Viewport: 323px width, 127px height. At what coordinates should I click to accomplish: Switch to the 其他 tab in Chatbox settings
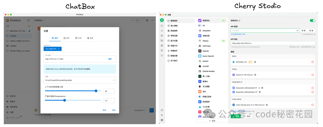(x=90, y=38)
